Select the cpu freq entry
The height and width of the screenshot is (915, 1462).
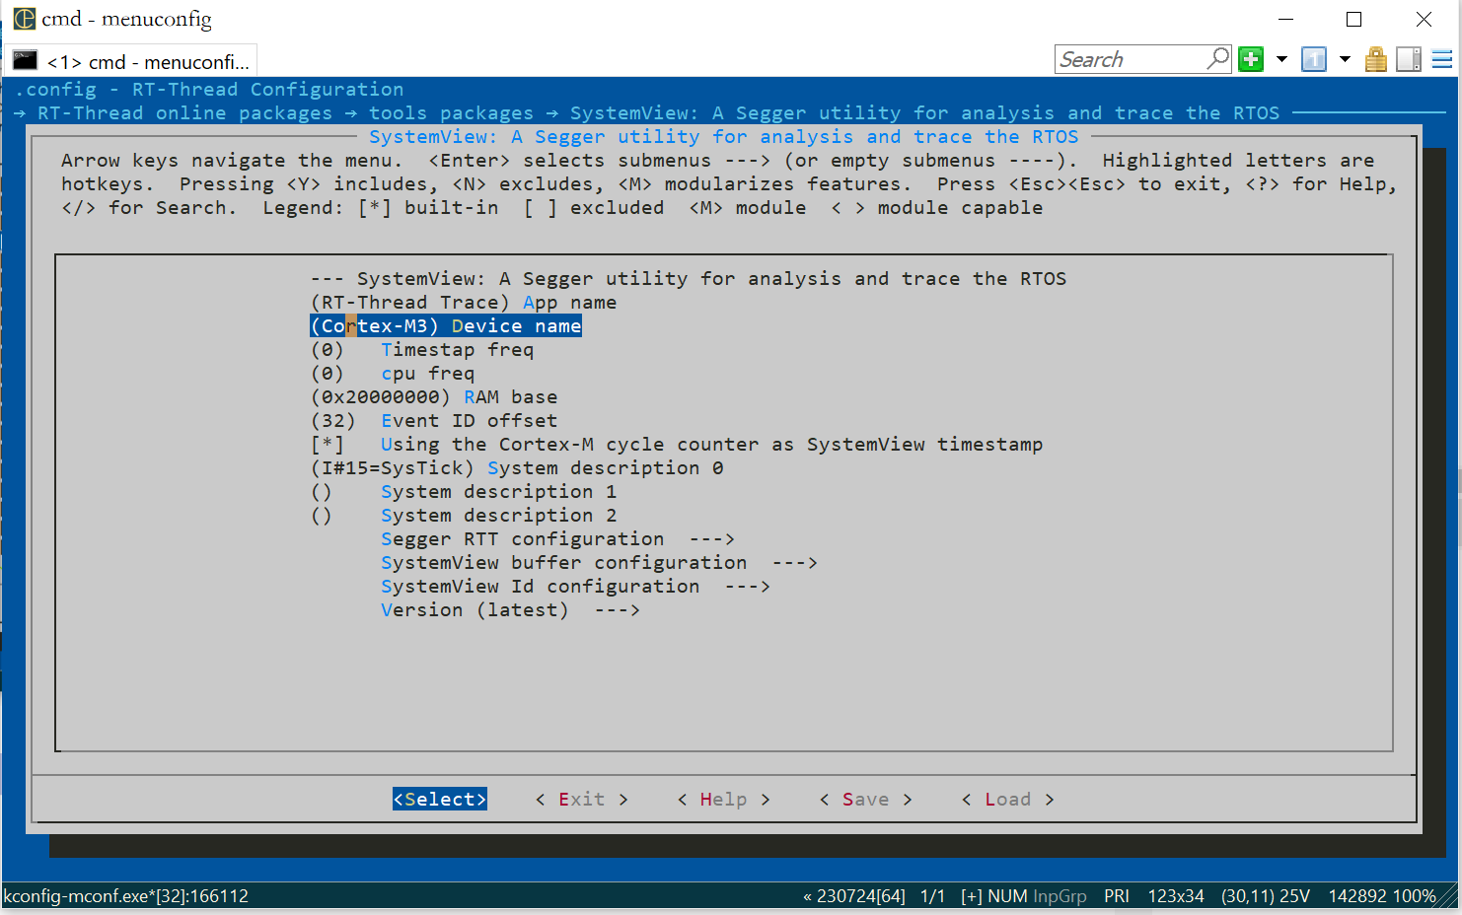pos(393,374)
